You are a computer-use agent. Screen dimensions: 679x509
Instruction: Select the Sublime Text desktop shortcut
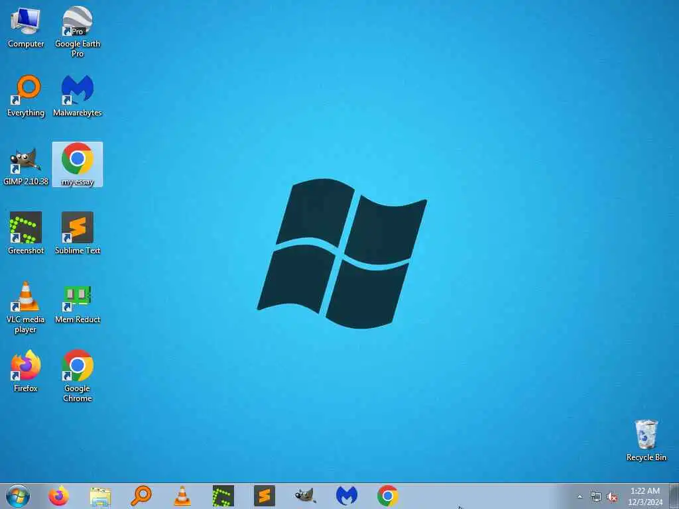(78, 234)
